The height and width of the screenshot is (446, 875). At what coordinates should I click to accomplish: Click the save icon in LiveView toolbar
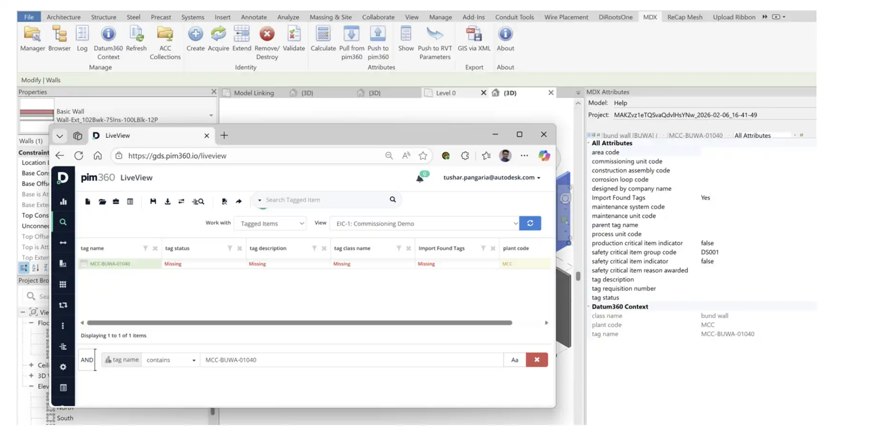click(x=153, y=201)
